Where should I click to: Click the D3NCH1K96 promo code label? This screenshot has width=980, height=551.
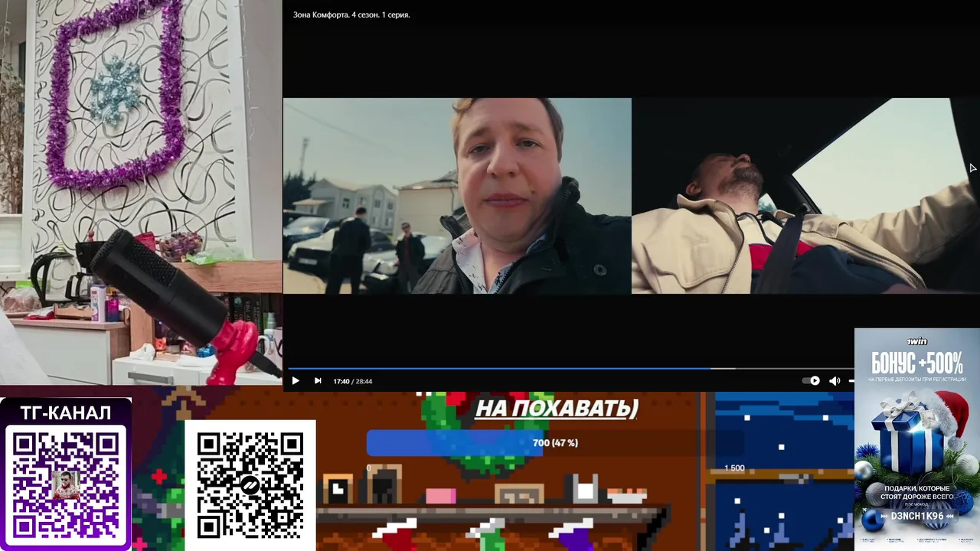tap(916, 517)
